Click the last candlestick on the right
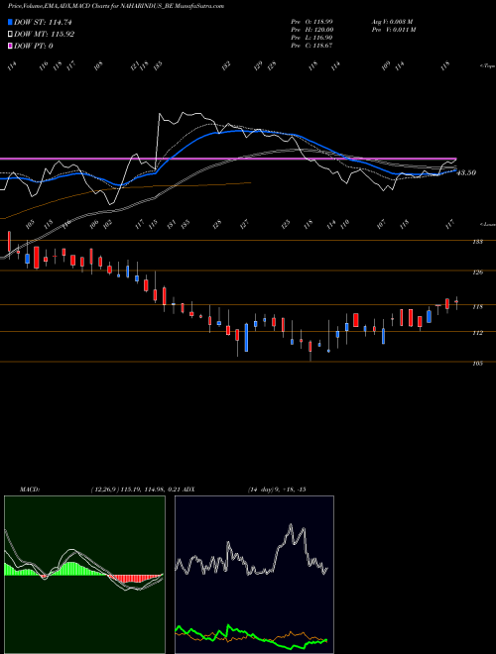The width and height of the screenshot is (496, 654). (456, 302)
